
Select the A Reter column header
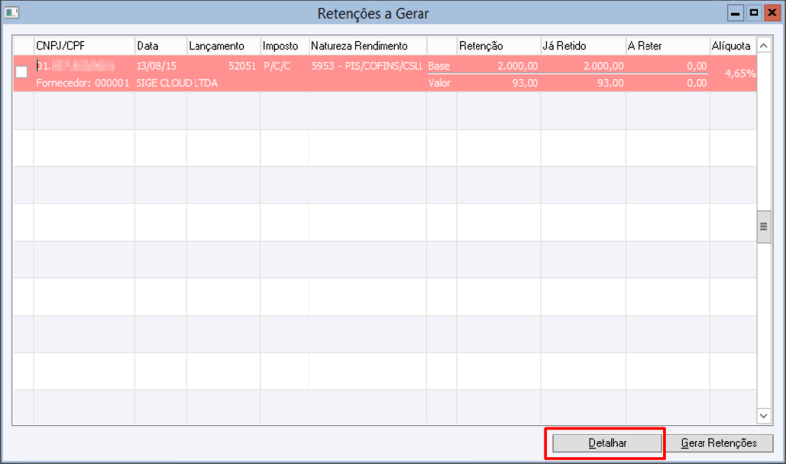coord(668,46)
